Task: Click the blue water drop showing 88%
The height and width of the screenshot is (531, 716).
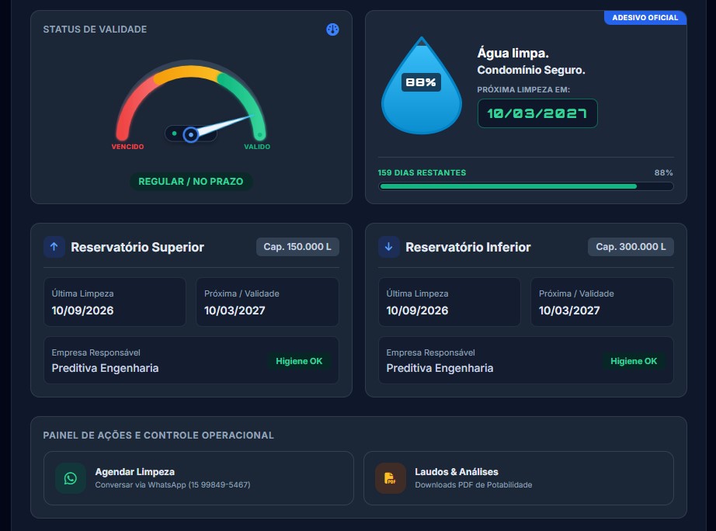Action: tap(422, 85)
